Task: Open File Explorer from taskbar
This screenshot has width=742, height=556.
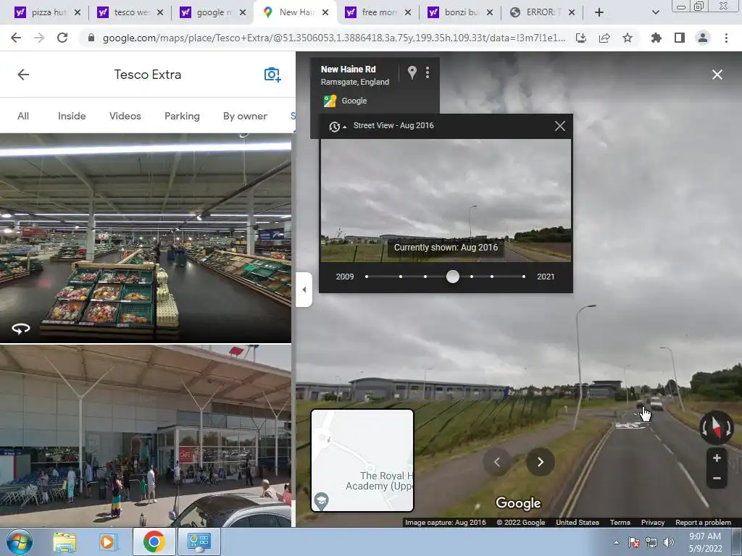Action: tap(64, 542)
